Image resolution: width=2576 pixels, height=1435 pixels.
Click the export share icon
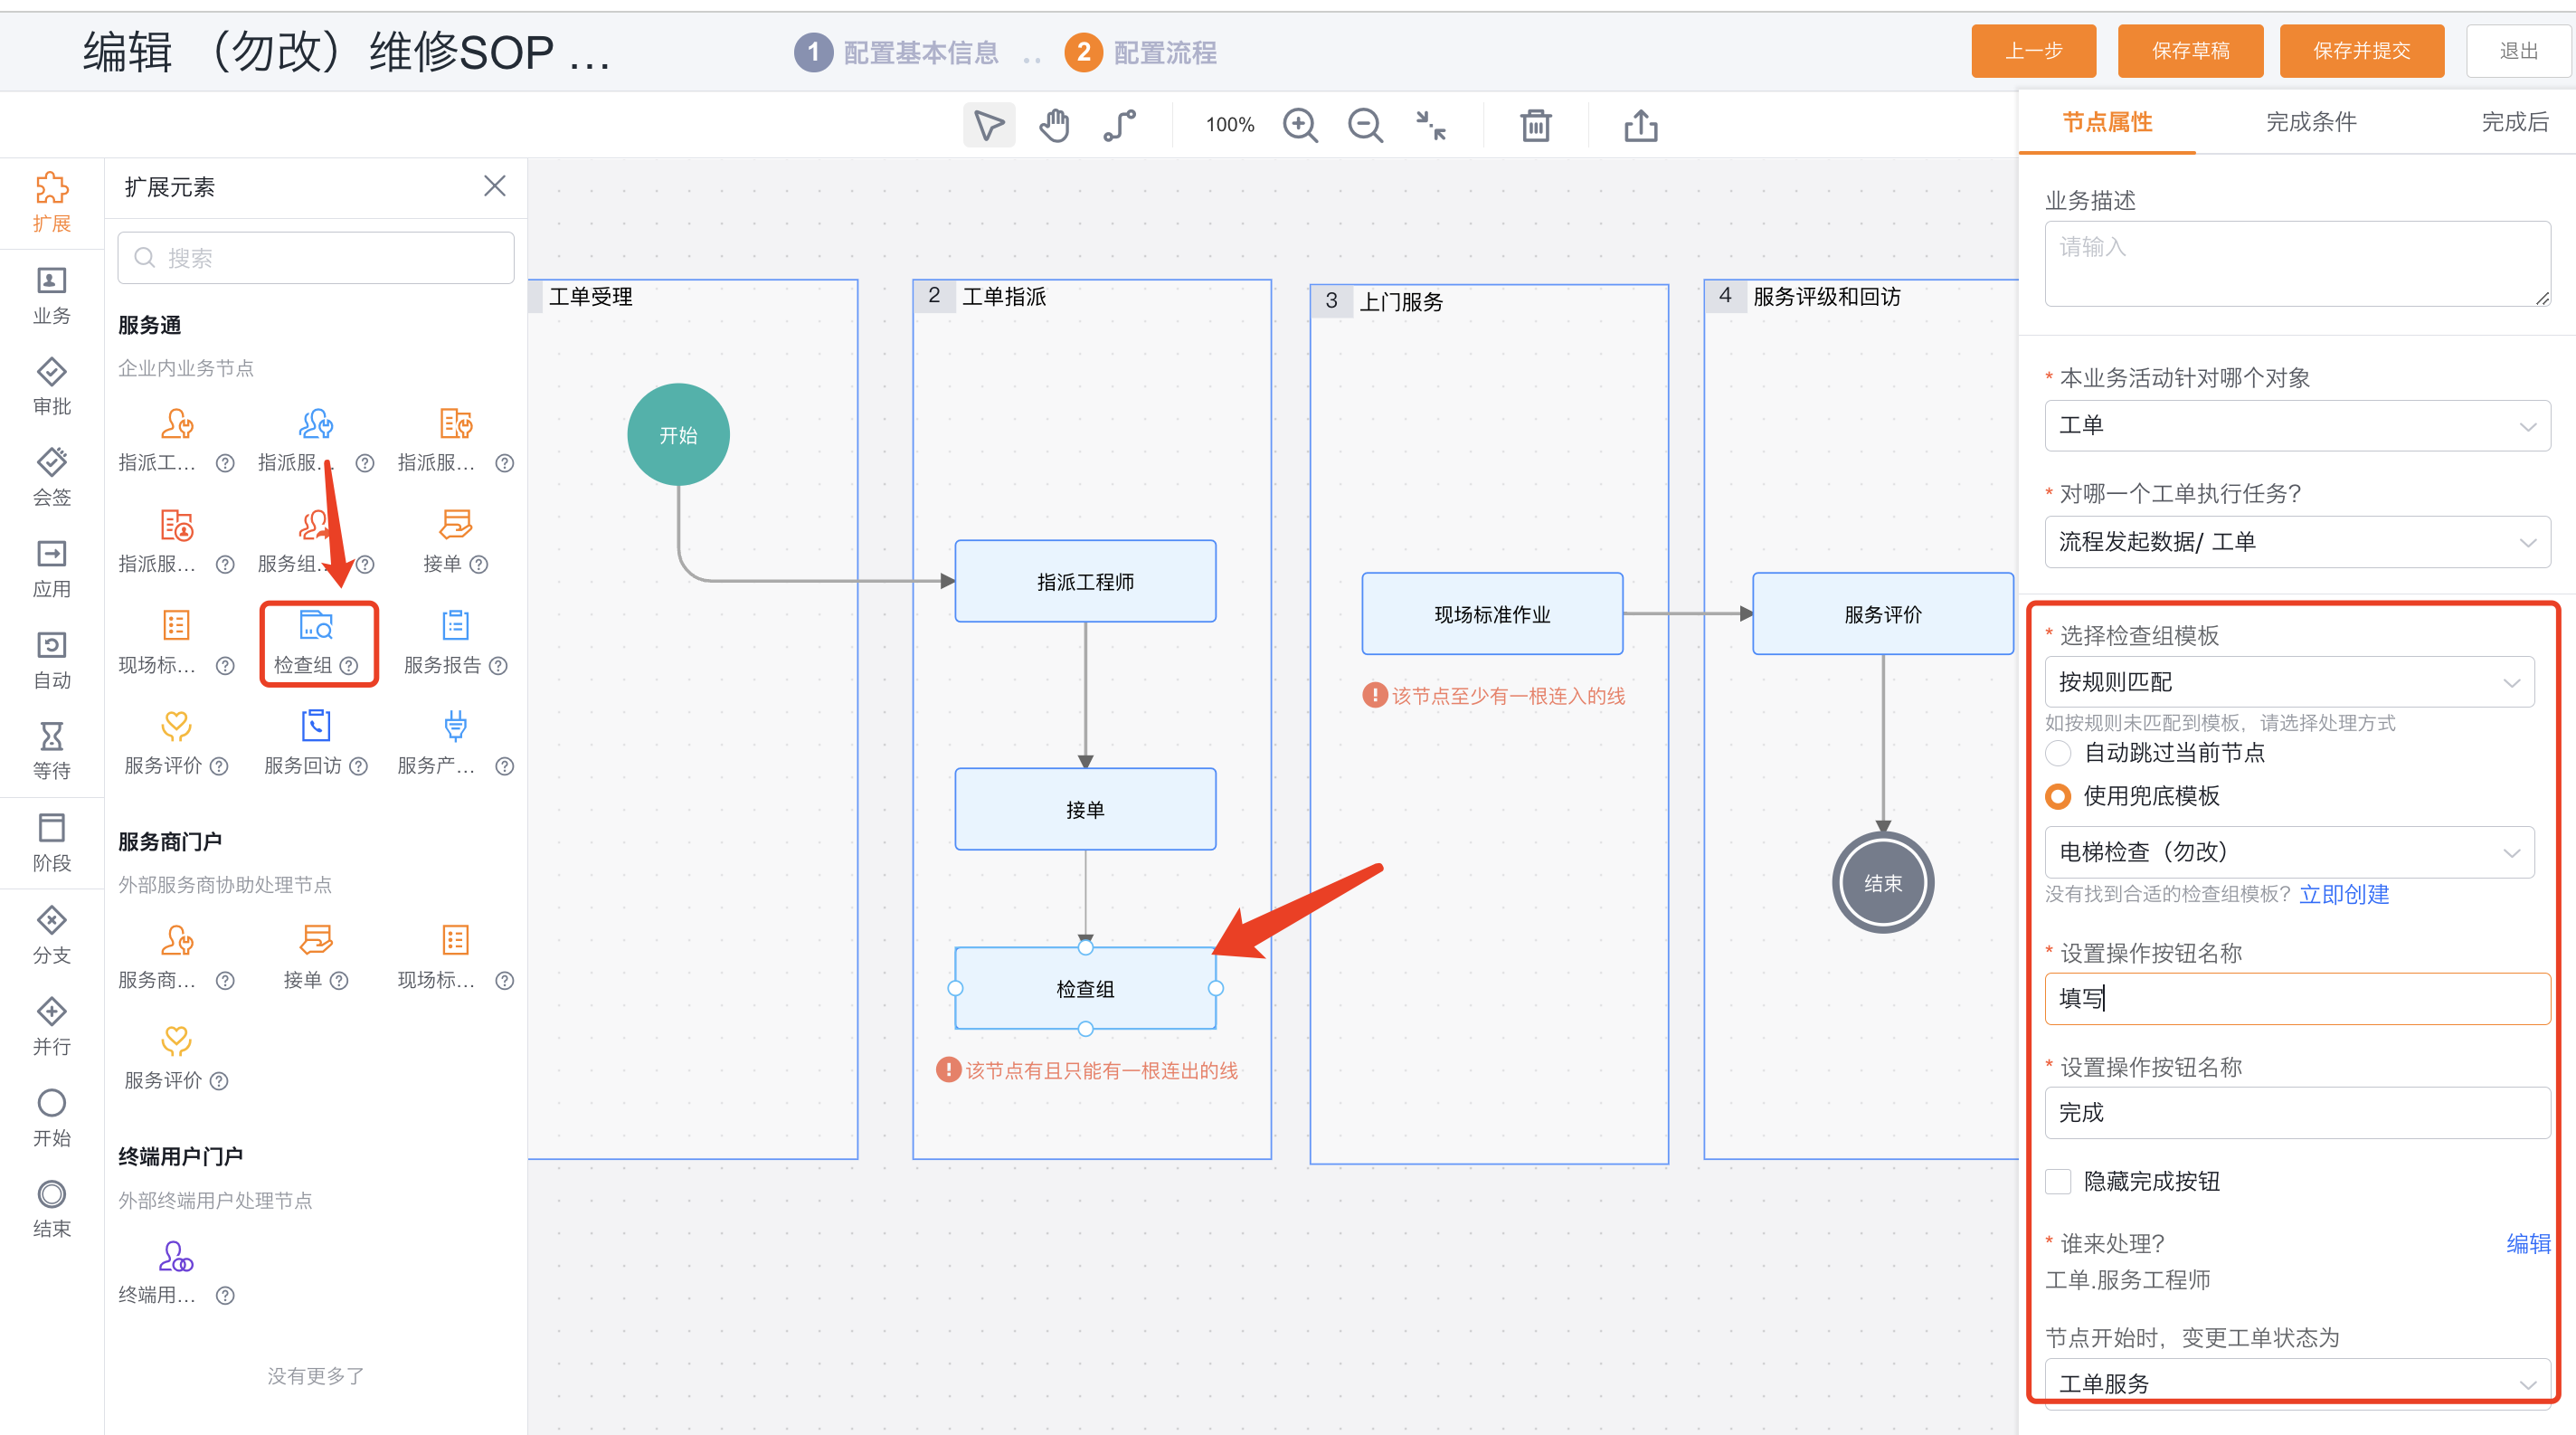1640,126
